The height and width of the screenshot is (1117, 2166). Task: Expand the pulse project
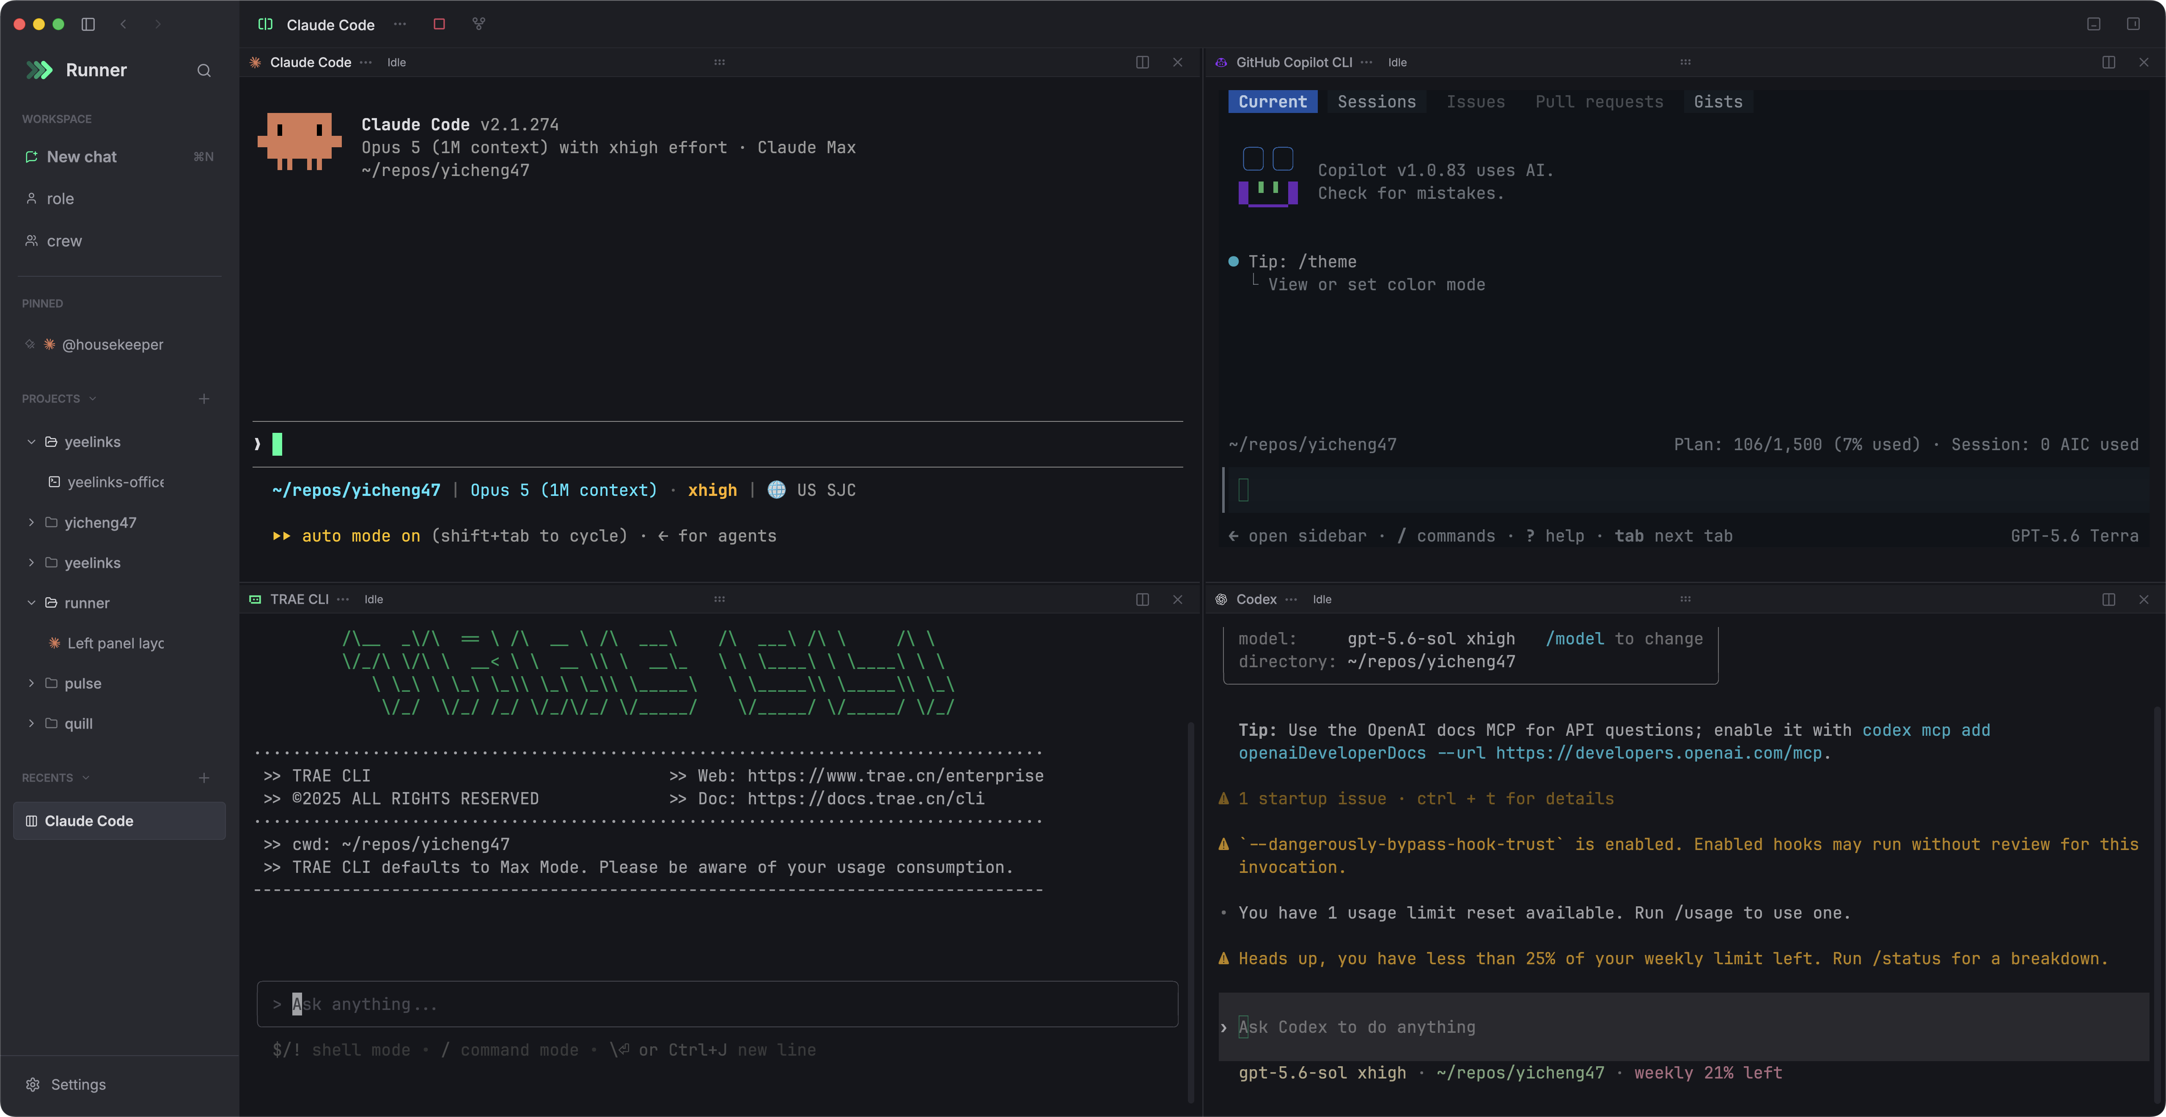click(x=31, y=684)
